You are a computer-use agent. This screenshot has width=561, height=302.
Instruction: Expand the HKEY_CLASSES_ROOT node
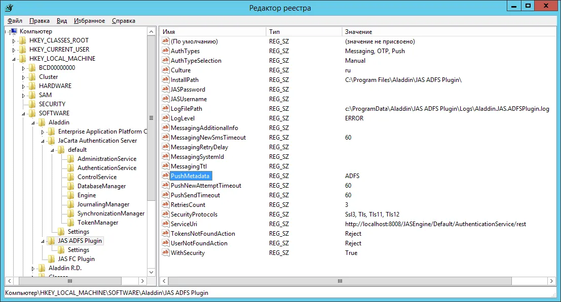click(x=14, y=40)
